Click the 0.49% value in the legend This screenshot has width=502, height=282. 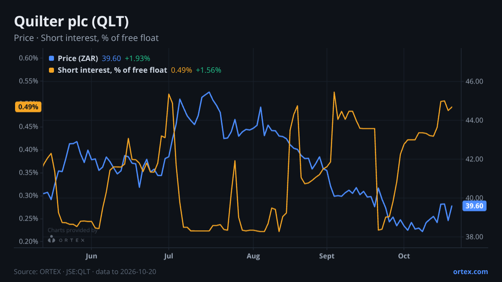pos(182,70)
